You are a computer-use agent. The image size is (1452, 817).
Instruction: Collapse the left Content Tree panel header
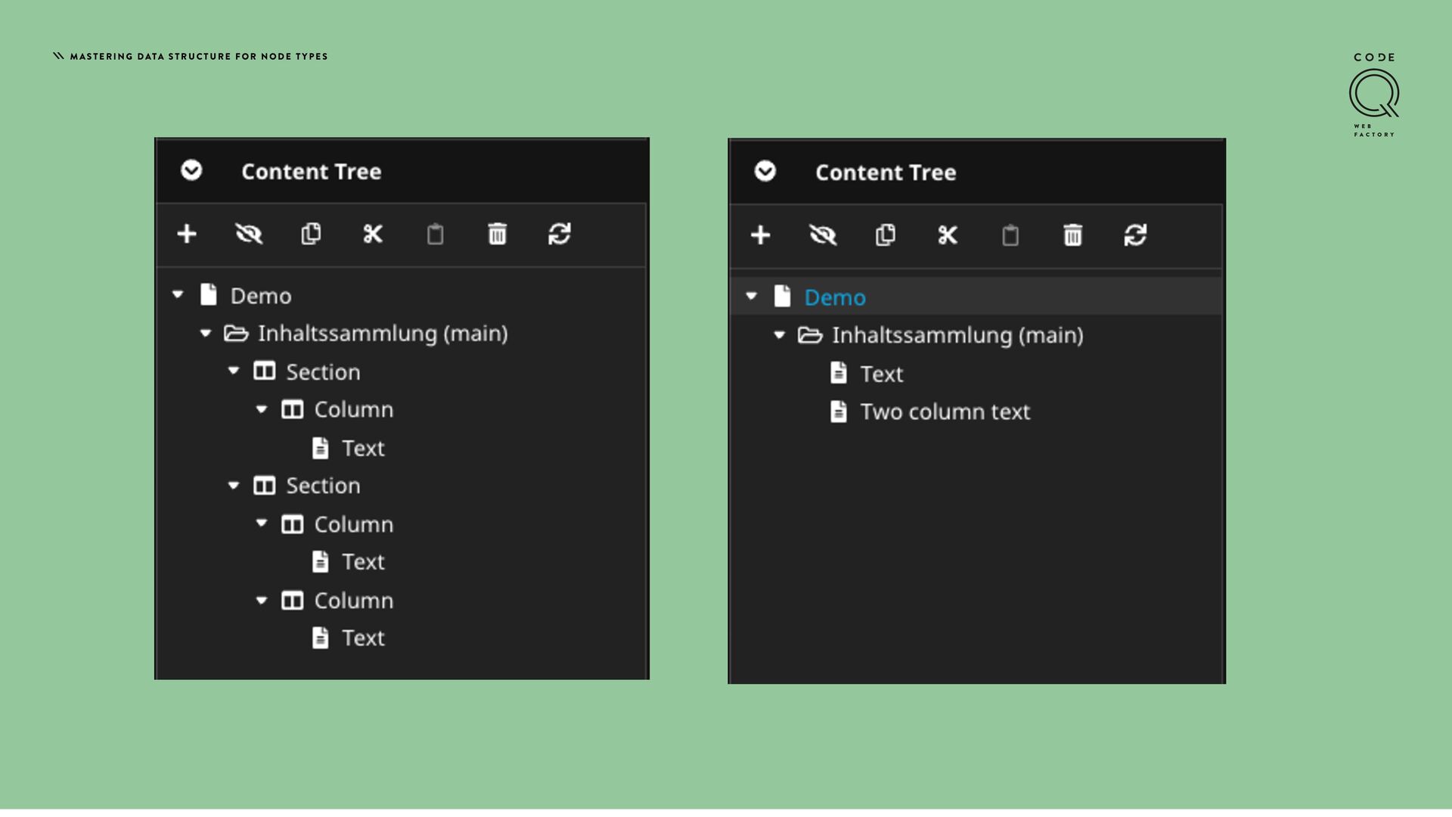point(191,170)
